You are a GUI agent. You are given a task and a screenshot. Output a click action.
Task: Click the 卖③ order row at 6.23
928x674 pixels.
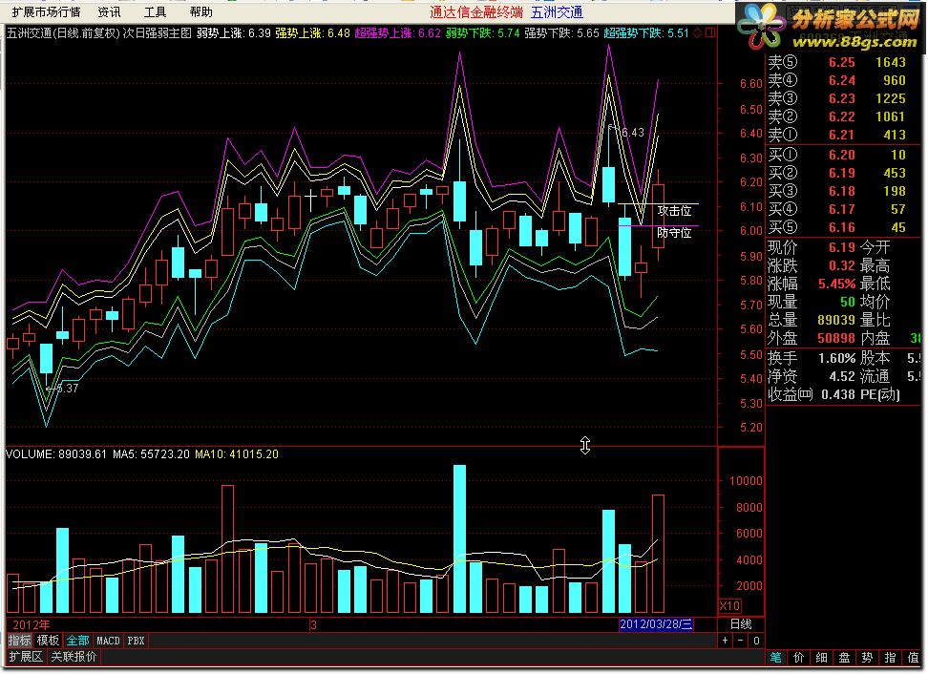tap(837, 98)
